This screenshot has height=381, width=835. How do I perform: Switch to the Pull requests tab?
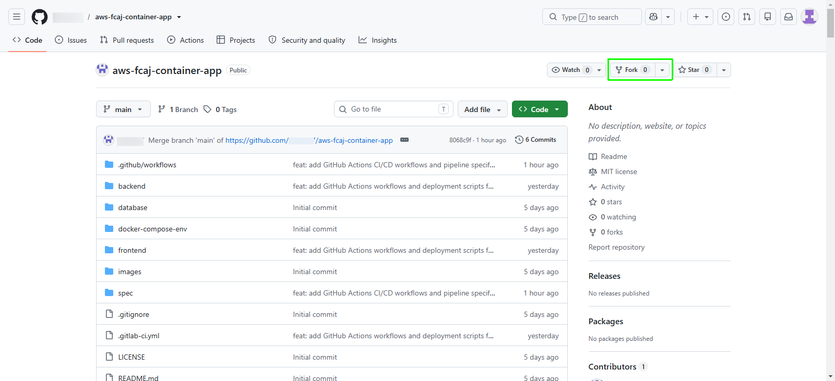pyautogui.click(x=127, y=40)
